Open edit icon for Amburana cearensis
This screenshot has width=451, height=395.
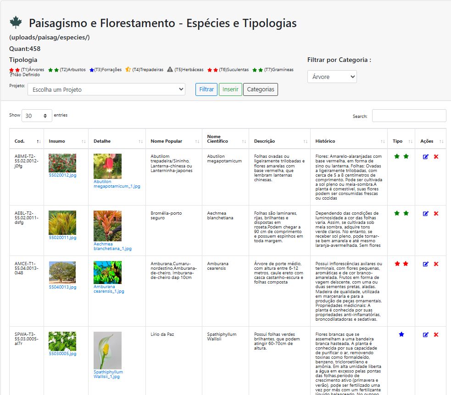coord(425,264)
